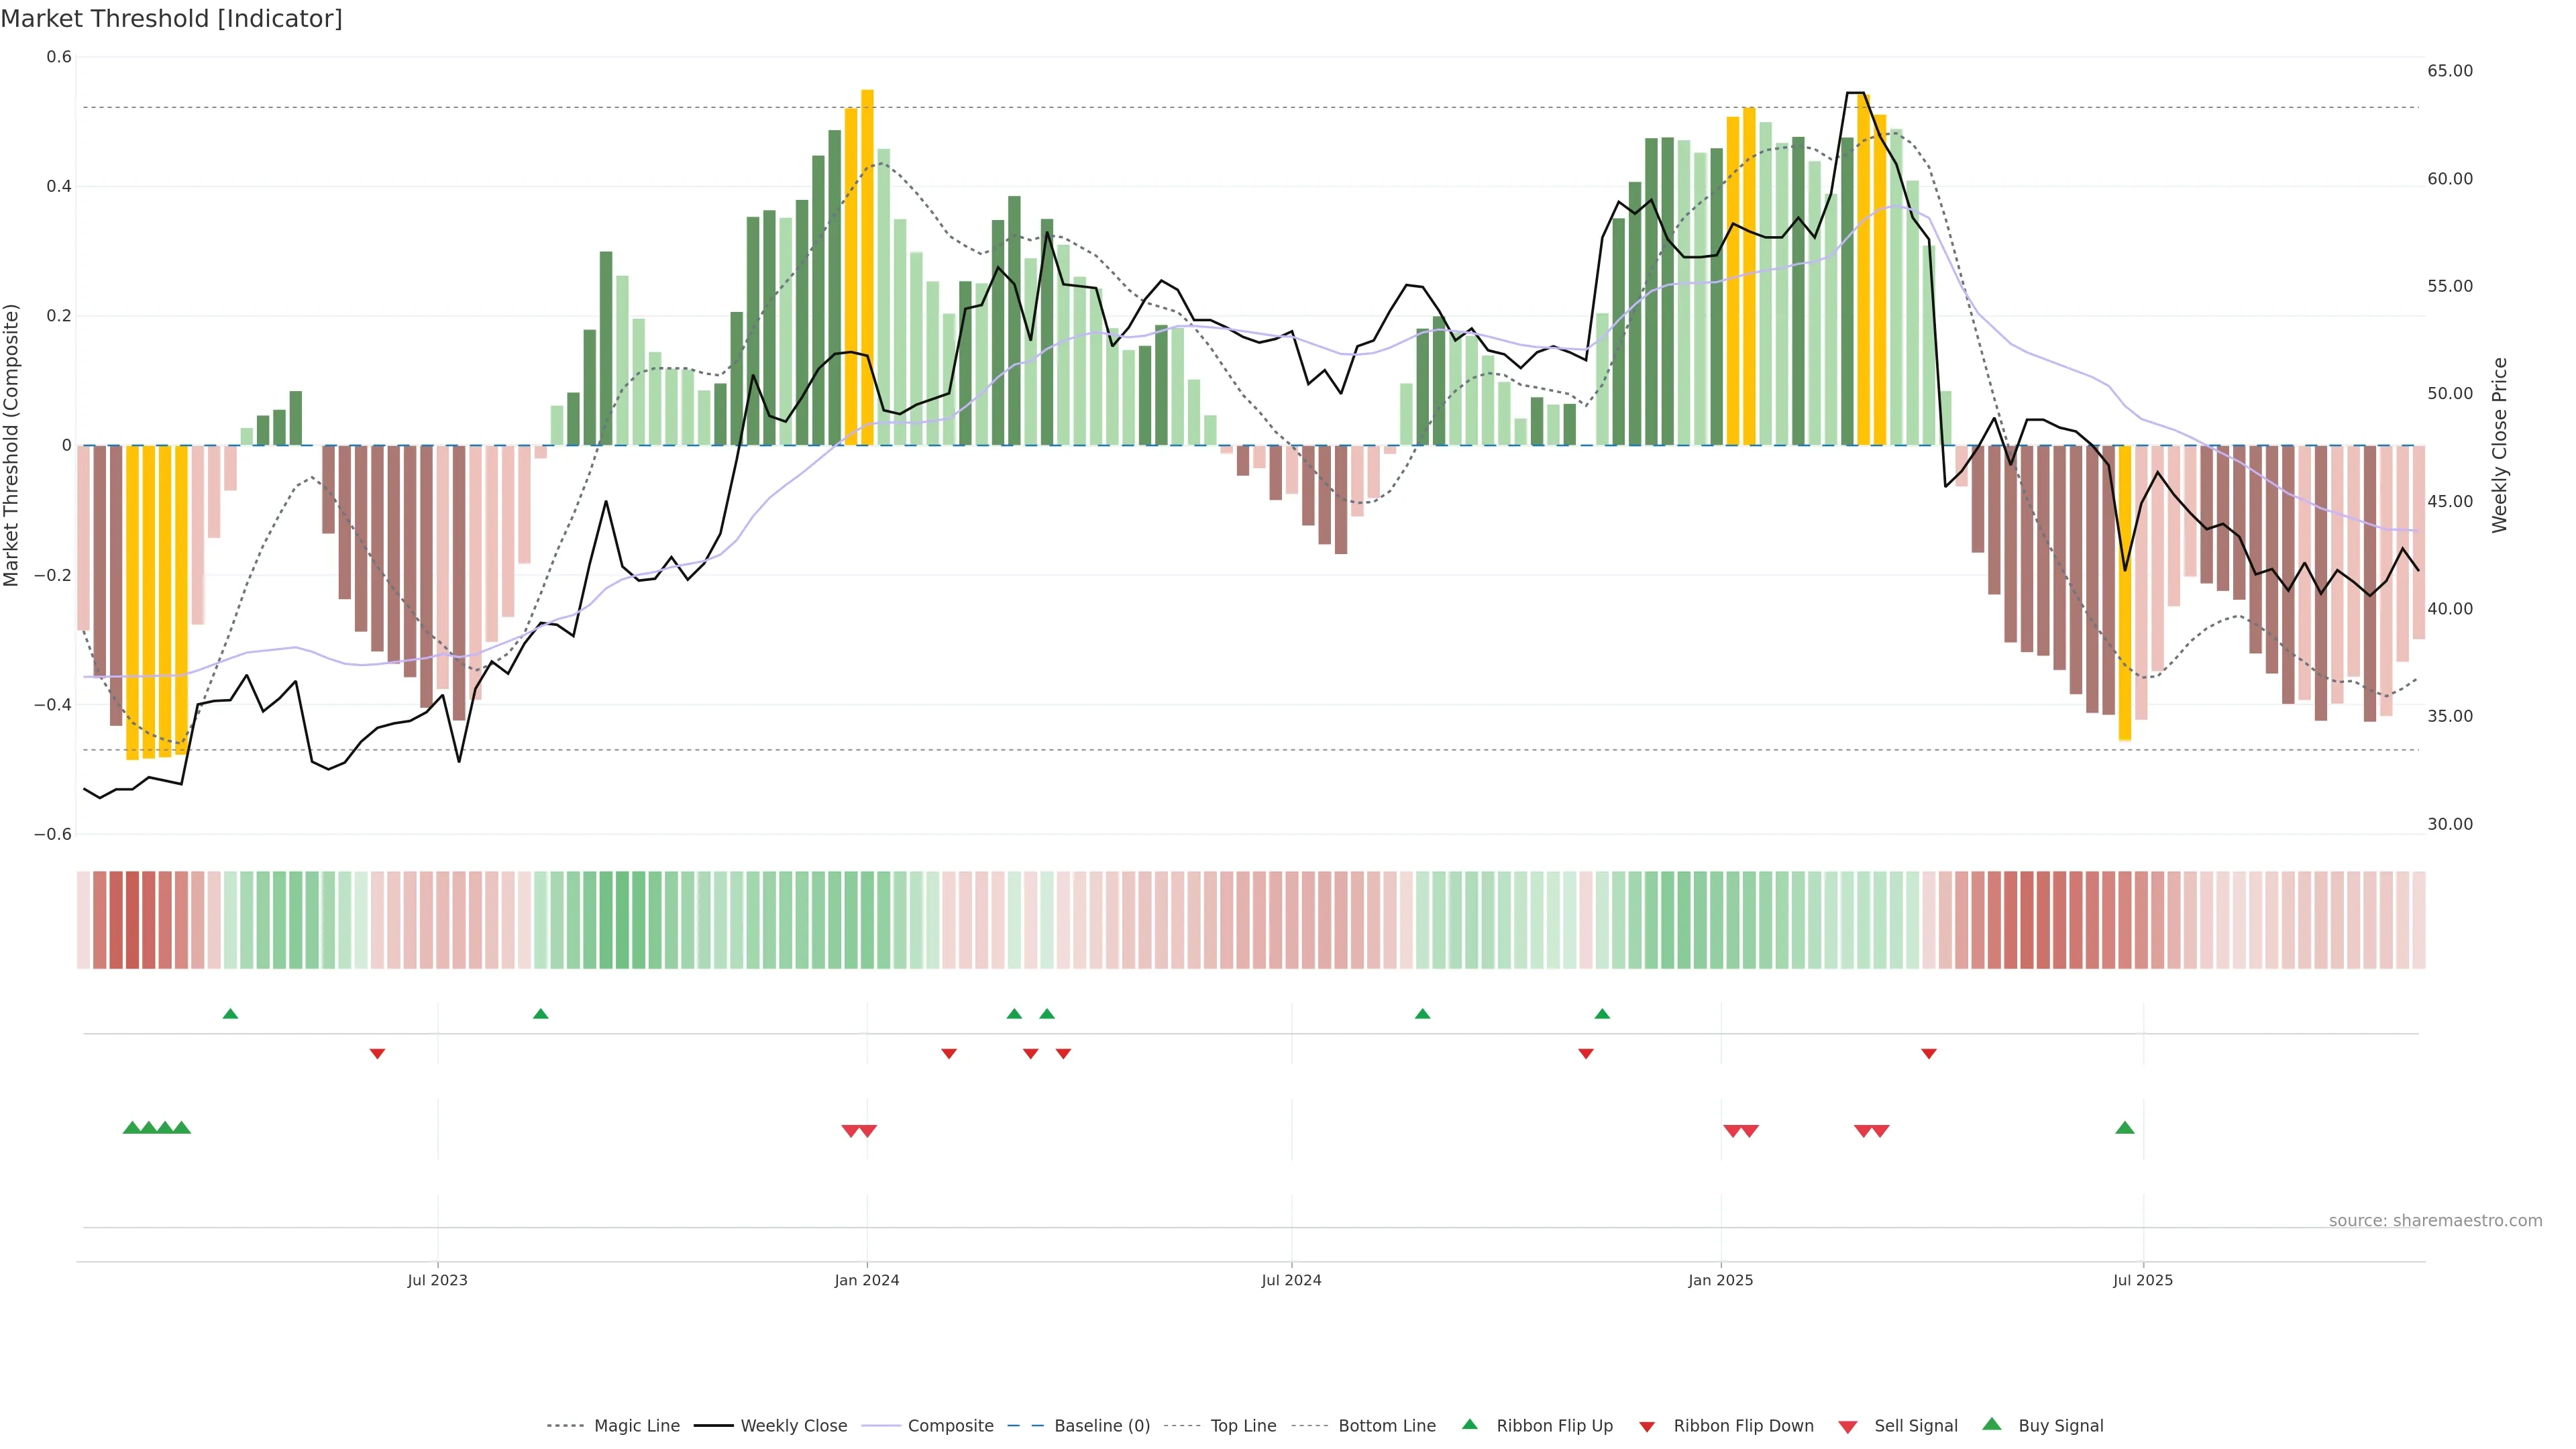Toggle the Baseline (0) legend entry
Screen dimensions: 2576x1449
pos(1102,1426)
